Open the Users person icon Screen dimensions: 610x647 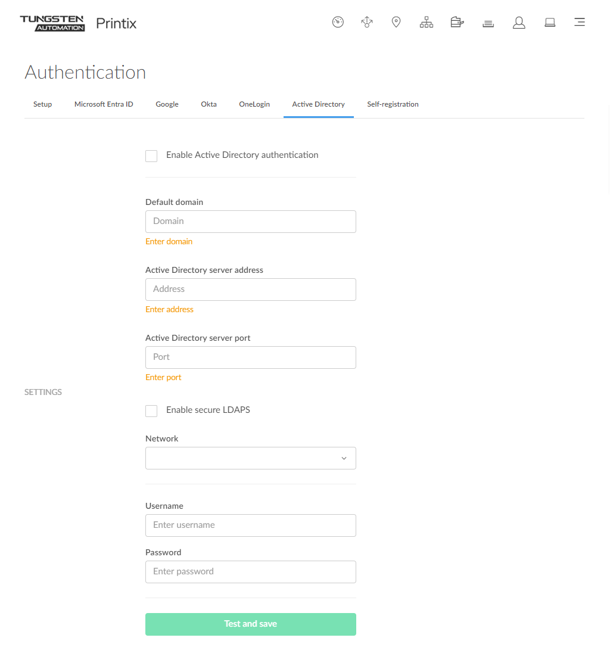[519, 23]
